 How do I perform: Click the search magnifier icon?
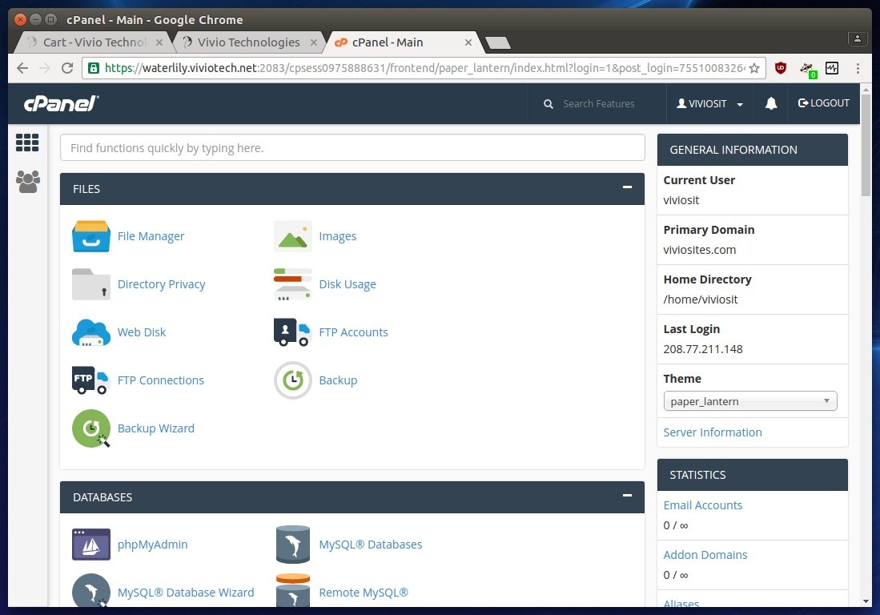click(548, 104)
